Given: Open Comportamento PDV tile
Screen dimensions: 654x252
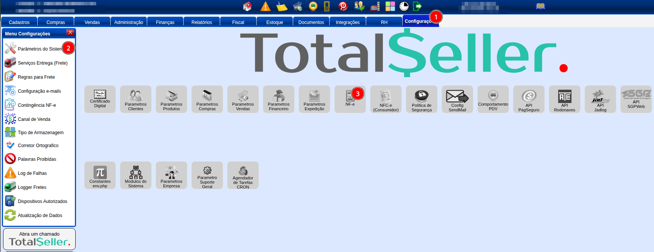Looking at the screenshot, I should (x=493, y=99).
